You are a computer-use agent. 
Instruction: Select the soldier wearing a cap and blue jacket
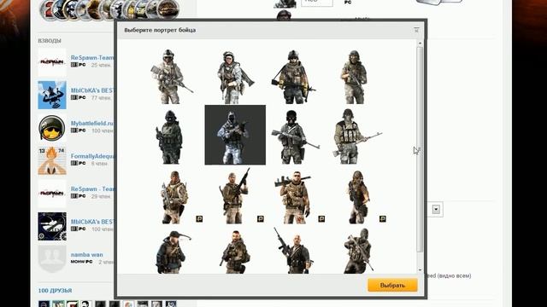coord(173,252)
